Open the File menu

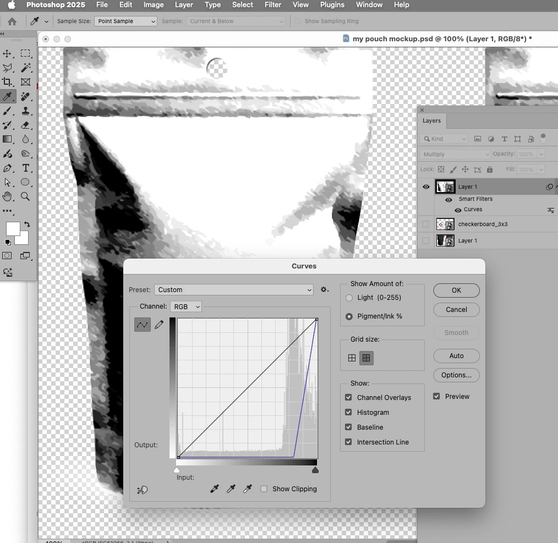(102, 4)
